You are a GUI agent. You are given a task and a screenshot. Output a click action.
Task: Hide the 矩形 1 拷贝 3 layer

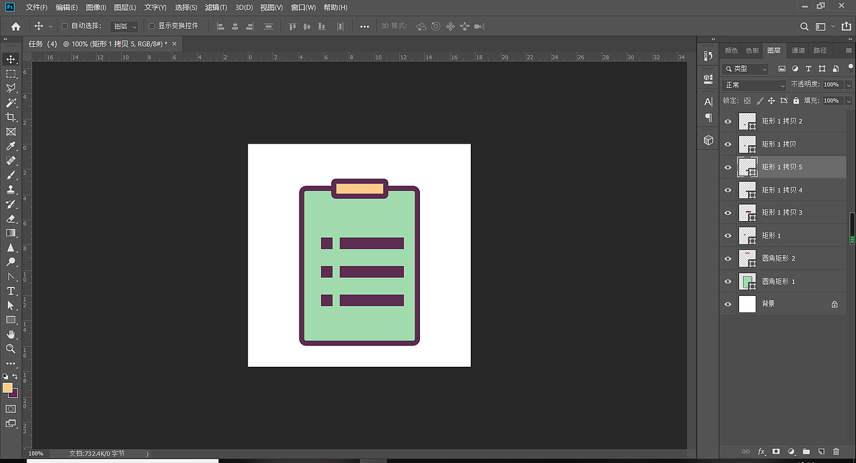[x=728, y=212]
